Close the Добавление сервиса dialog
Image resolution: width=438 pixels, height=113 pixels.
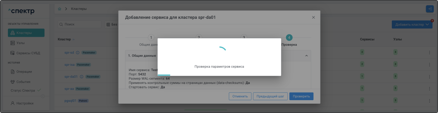pyautogui.click(x=313, y=17)
